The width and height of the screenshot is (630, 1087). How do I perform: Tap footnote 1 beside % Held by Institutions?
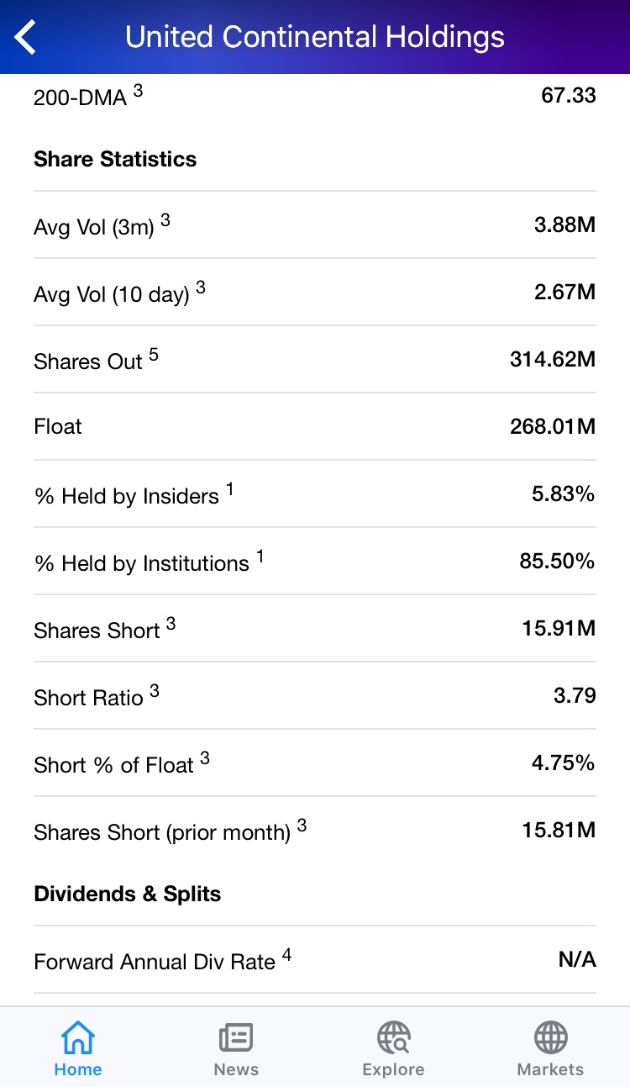(260, 556)
